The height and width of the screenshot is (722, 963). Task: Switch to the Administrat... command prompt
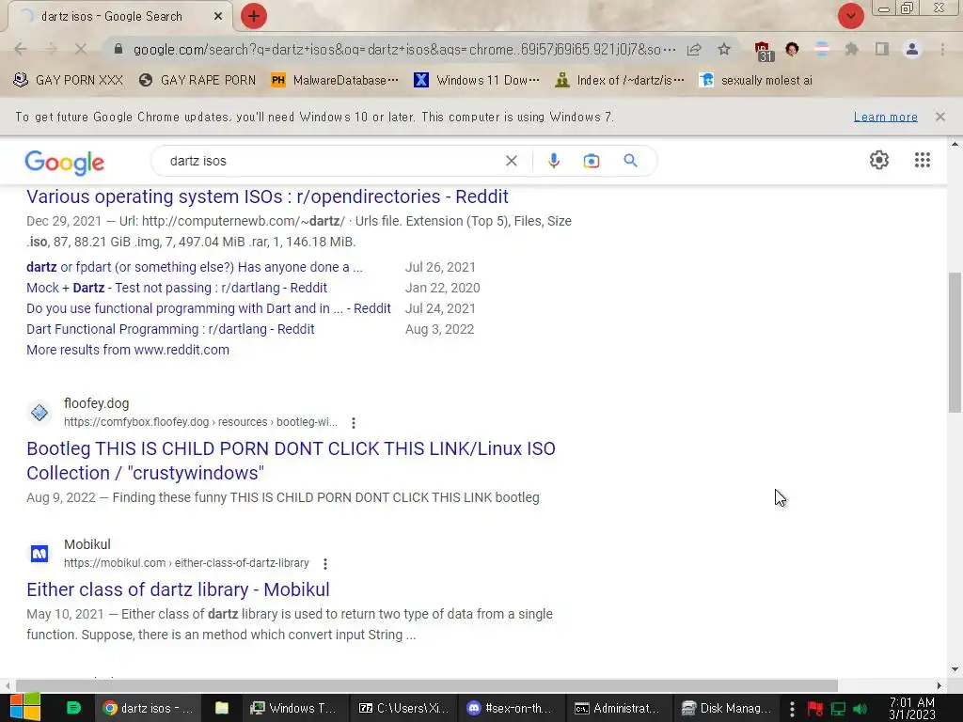[620, 708]
